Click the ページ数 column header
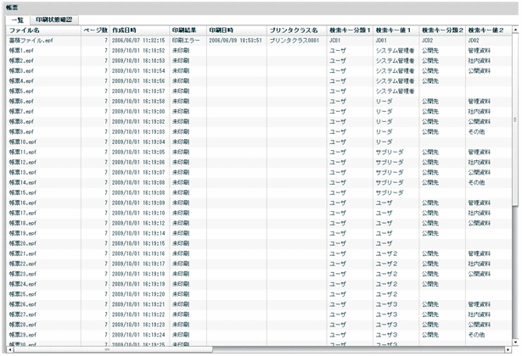 coord(94,30)
